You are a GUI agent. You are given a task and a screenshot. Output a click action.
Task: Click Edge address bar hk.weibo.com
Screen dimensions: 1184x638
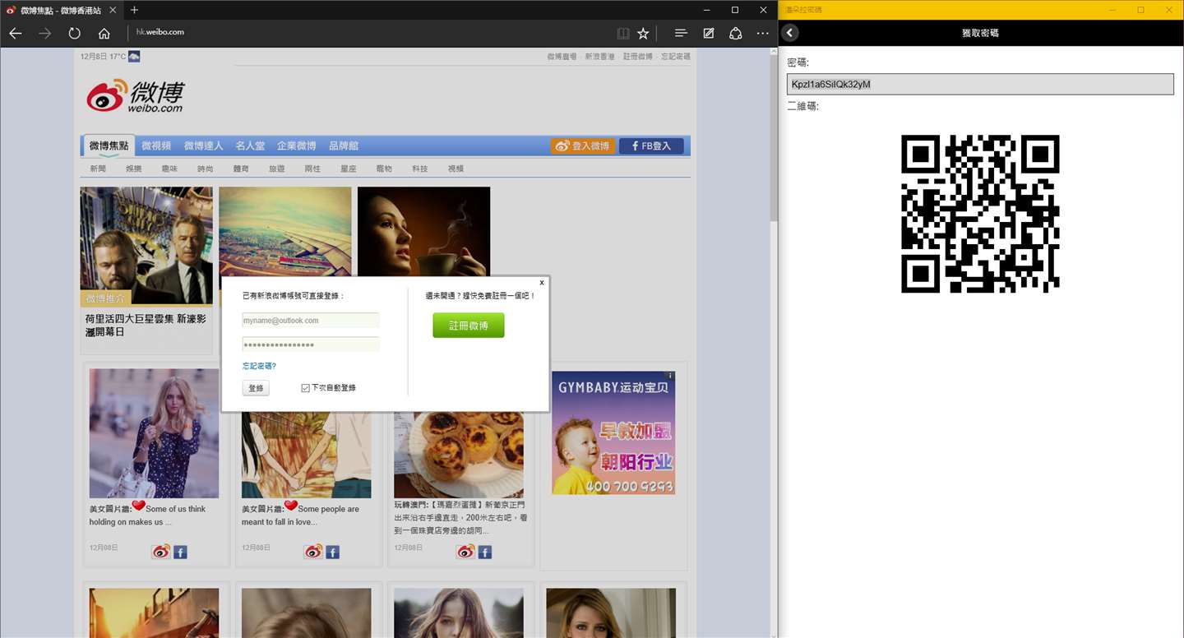(x=160, y=32)
